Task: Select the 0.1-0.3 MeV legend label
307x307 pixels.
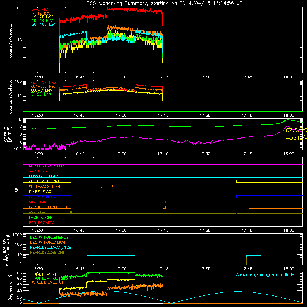Action: pos(44,83)
